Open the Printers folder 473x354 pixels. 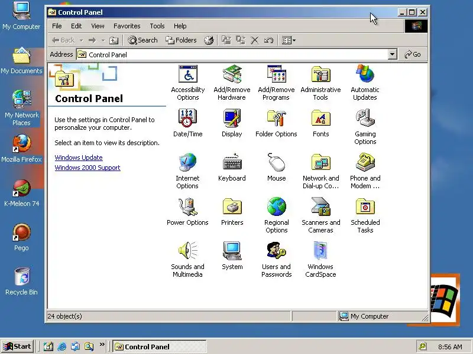(x=232, y=212)
